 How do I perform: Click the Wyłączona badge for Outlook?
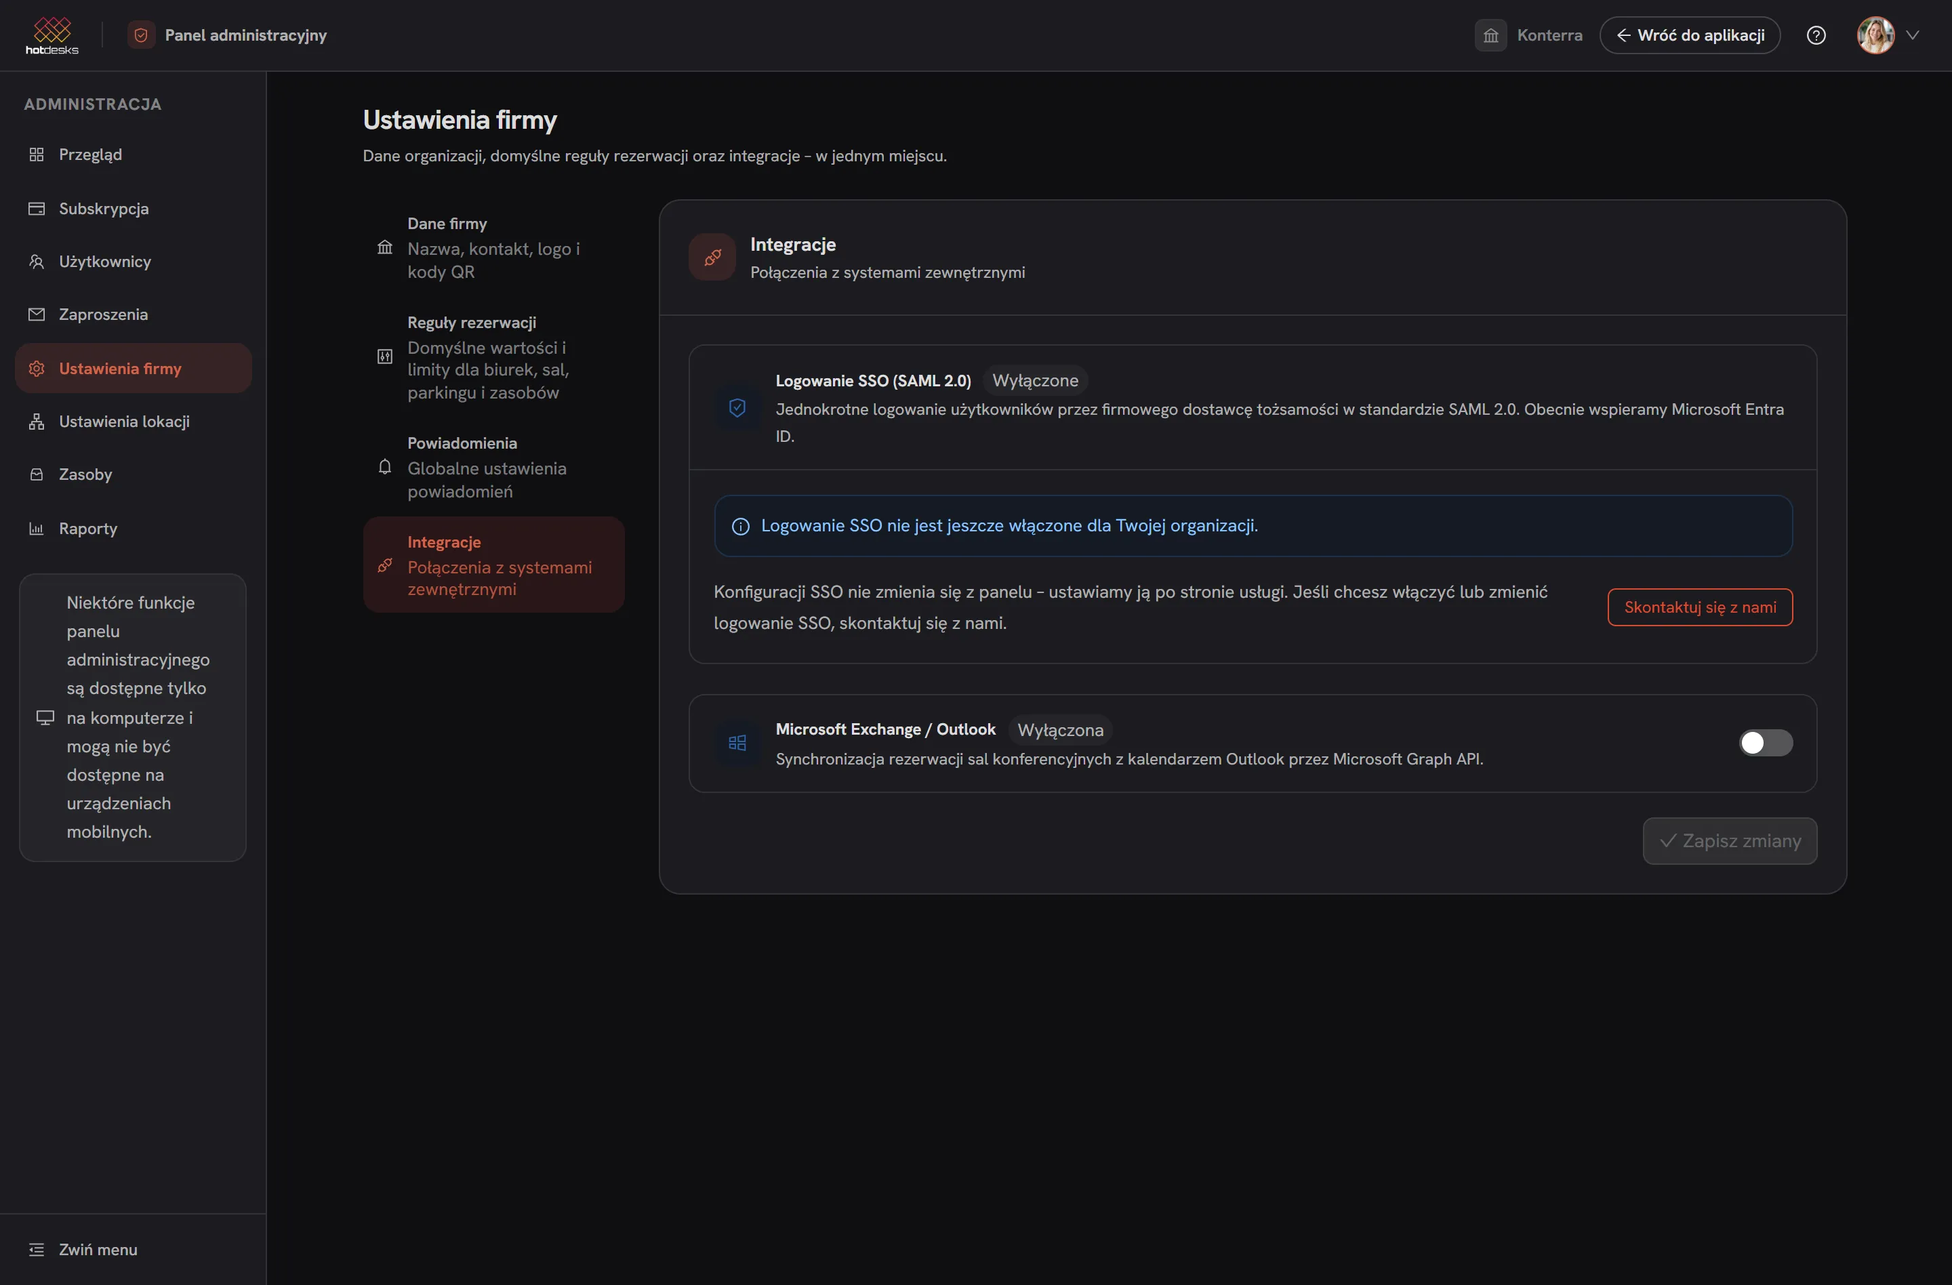click(x=1059, y=730)
